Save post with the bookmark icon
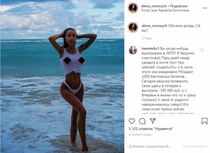 [x=204, y=121]
